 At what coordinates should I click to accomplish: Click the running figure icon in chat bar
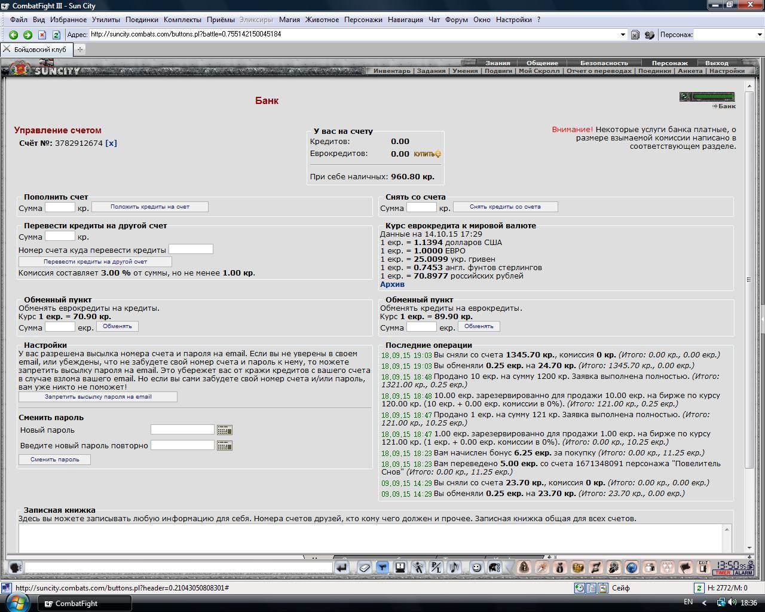[x=418, y=567]
